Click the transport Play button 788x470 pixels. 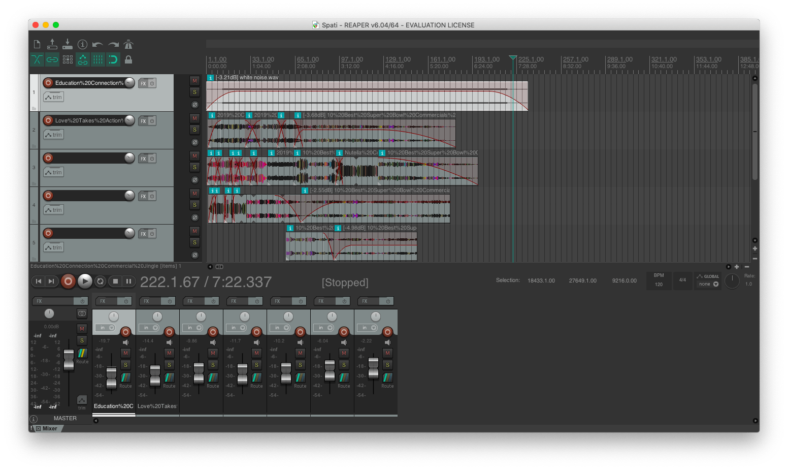(x=85, y=281)
